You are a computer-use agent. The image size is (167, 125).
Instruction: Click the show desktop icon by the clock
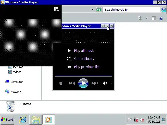pos(164,120)
